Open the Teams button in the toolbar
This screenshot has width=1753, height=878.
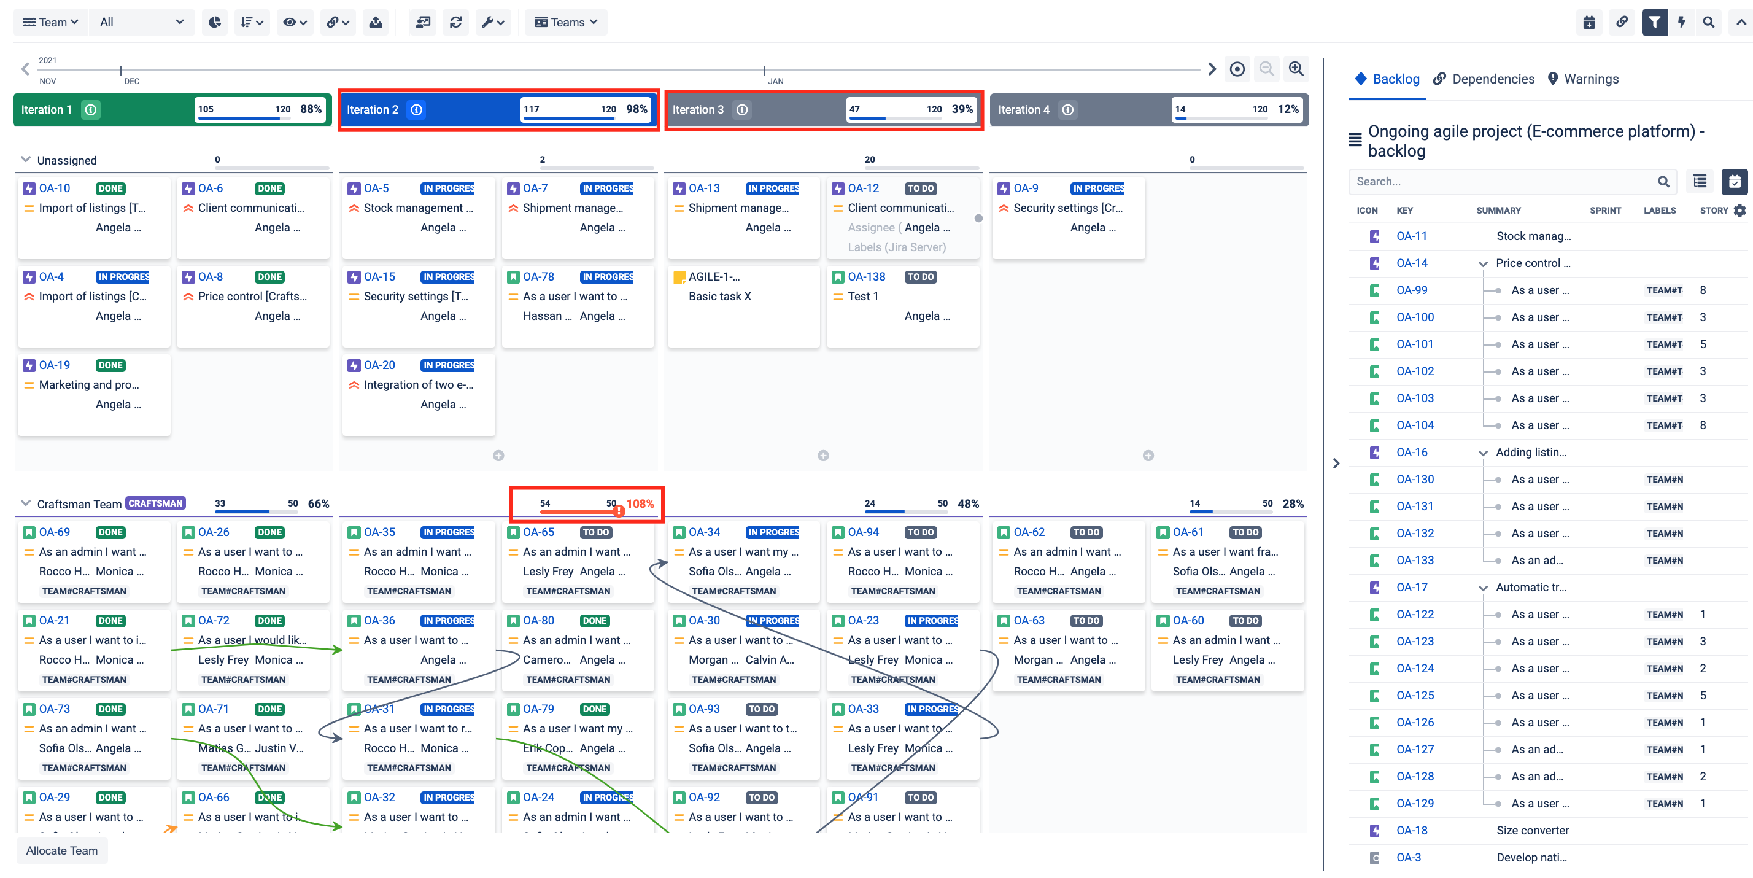click(x=565, y=21)
